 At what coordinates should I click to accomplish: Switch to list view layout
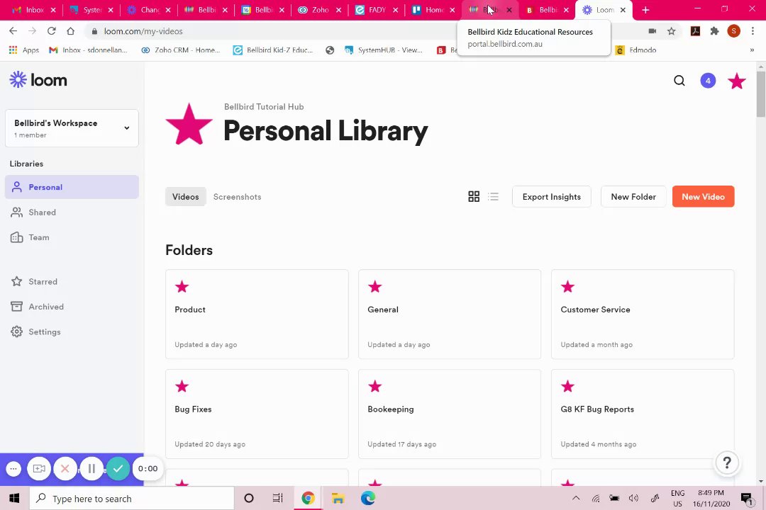[x=494, y=197]
